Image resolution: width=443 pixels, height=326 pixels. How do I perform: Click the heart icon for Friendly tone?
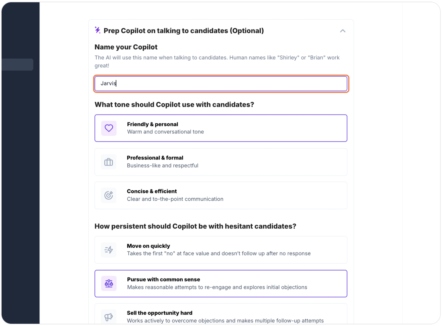click(109, 128)
